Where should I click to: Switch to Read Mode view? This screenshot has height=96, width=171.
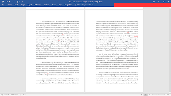tap(141, 95)
